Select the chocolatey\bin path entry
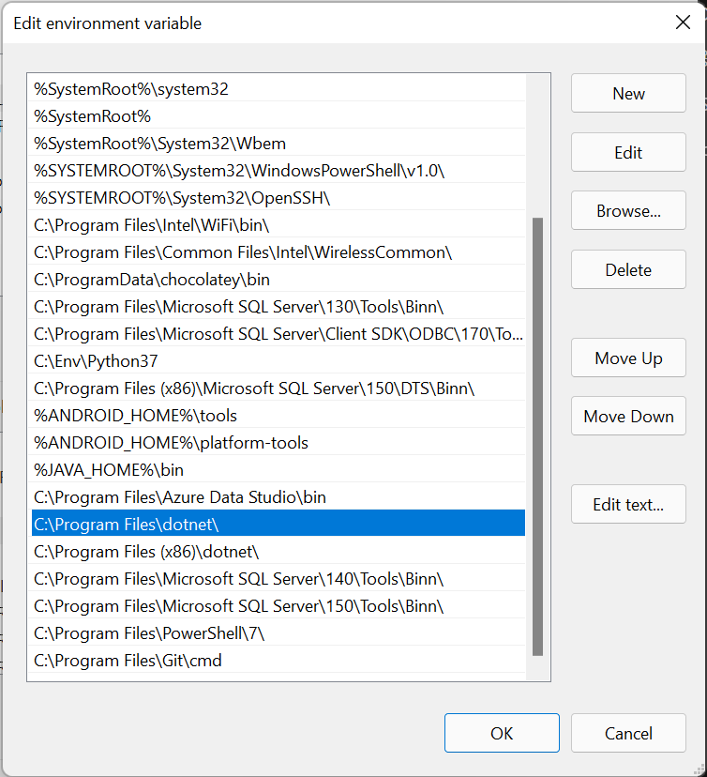This screenshot has height=777, width=707. (x=152, y=280)
